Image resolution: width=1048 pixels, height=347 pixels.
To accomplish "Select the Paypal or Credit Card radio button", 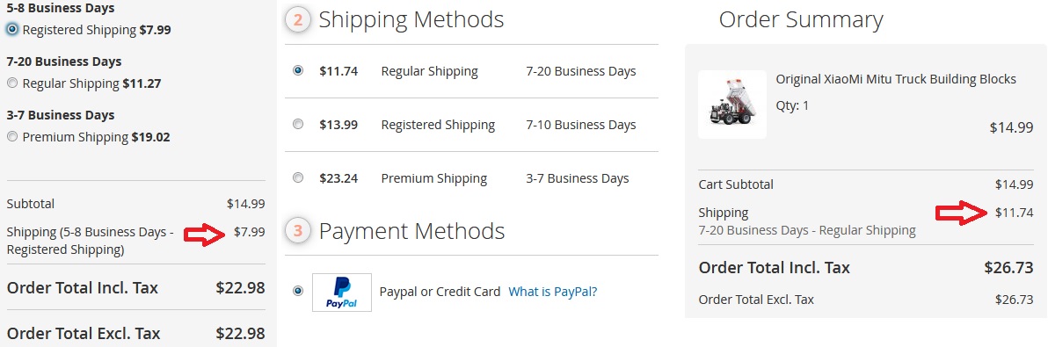I will pyautogui.click(x=298, y=291).
